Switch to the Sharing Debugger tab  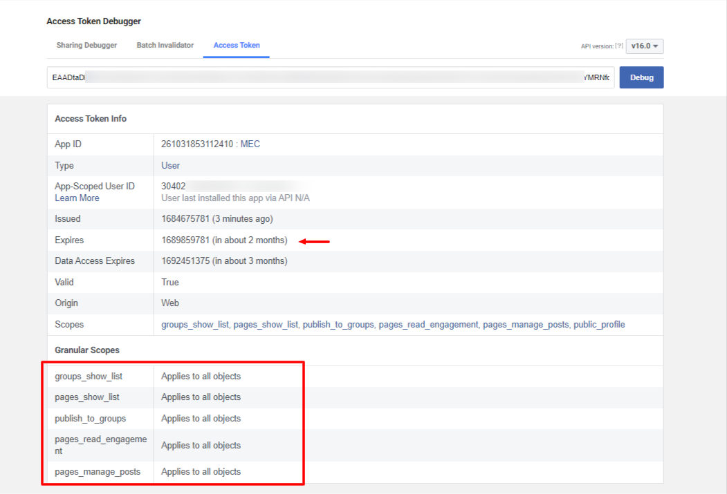pos(86,46)
